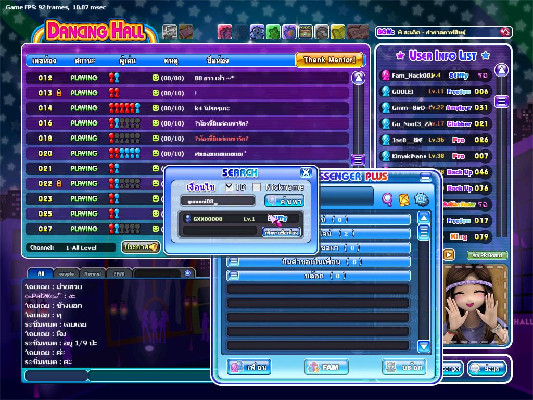Click the User Info List up arrow
Image resolution: width=533 pixels, height=400 pixels.
point(502,70)
